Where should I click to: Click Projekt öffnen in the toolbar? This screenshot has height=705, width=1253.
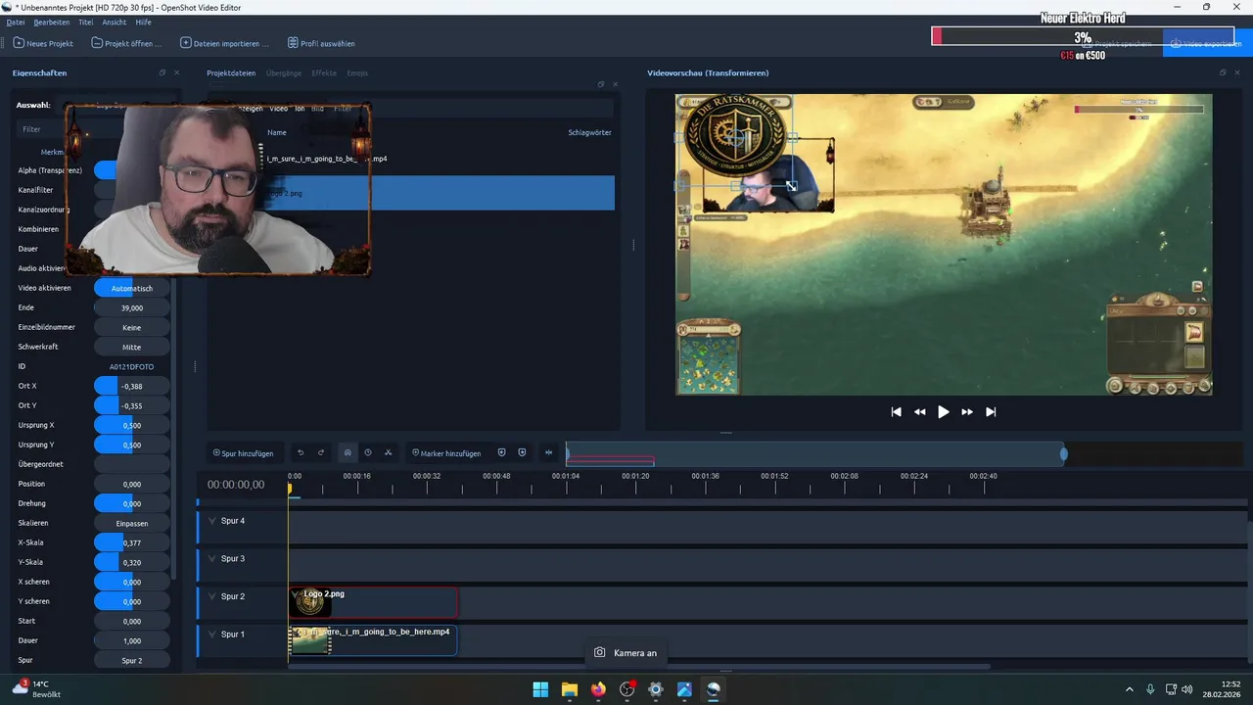point(126,43)
